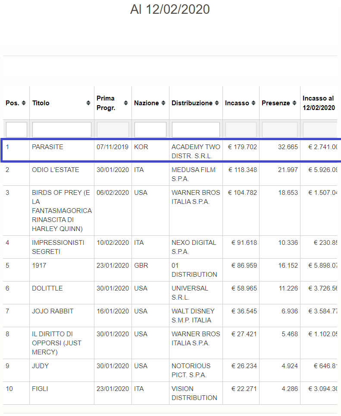Screen dimensions: 341x416
Task: Click the € 36.545 incasso value
Action: tap(244, 311)
